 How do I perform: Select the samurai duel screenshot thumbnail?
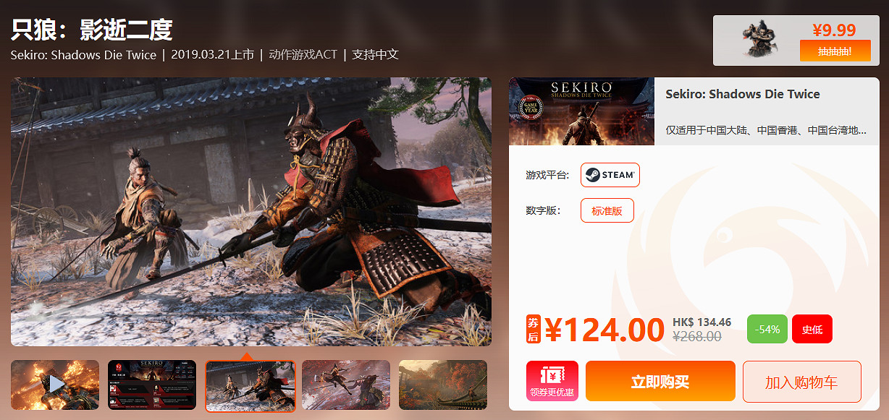250,386
